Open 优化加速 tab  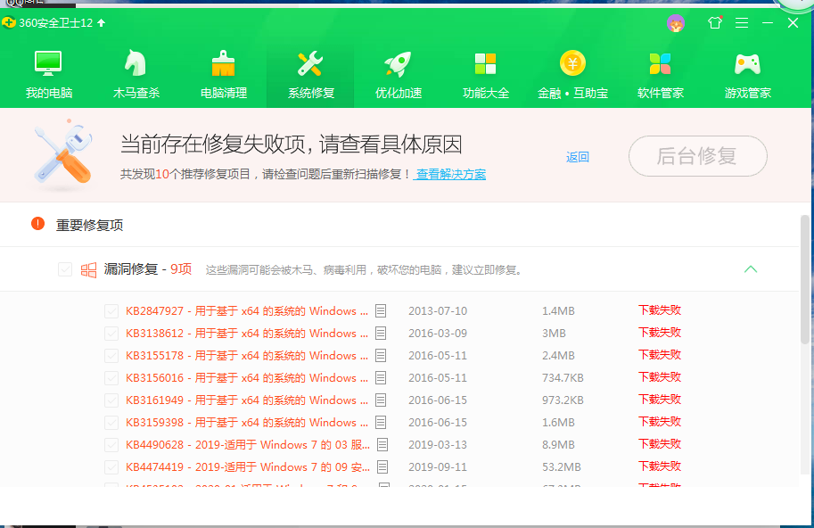[399, 75]
